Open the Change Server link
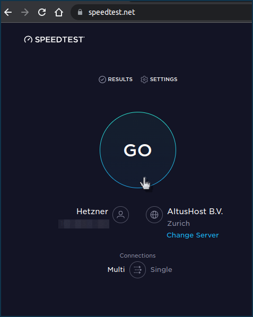 pyautogui.click(x=193, y=235)
